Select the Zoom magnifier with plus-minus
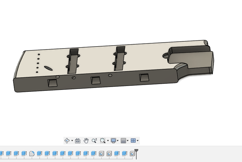The height and width of the screenshot is (162, 242). coord(94,141)
